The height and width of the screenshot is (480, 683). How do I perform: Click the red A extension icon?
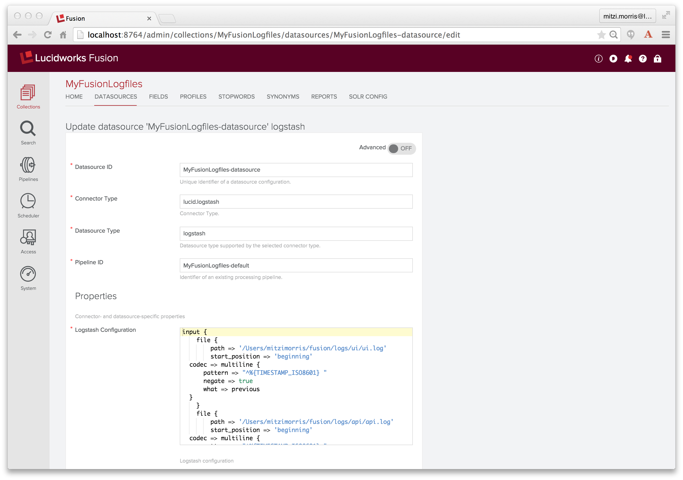tap(648, 35)
